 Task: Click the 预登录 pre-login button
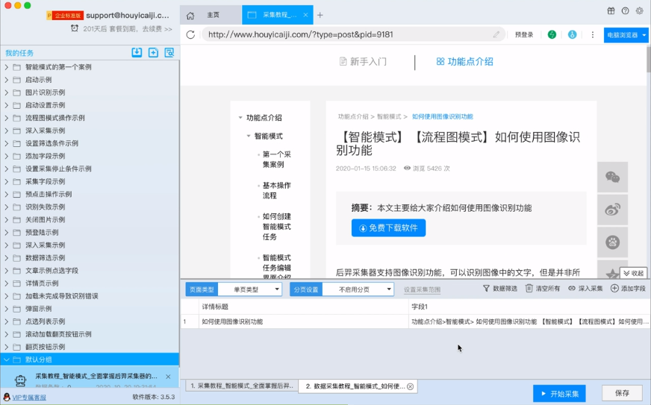coord(524,34)
